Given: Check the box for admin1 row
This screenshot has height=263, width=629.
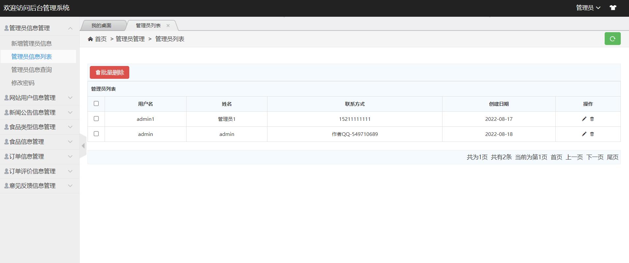Looking at the screenshot, I should [96, 119].
